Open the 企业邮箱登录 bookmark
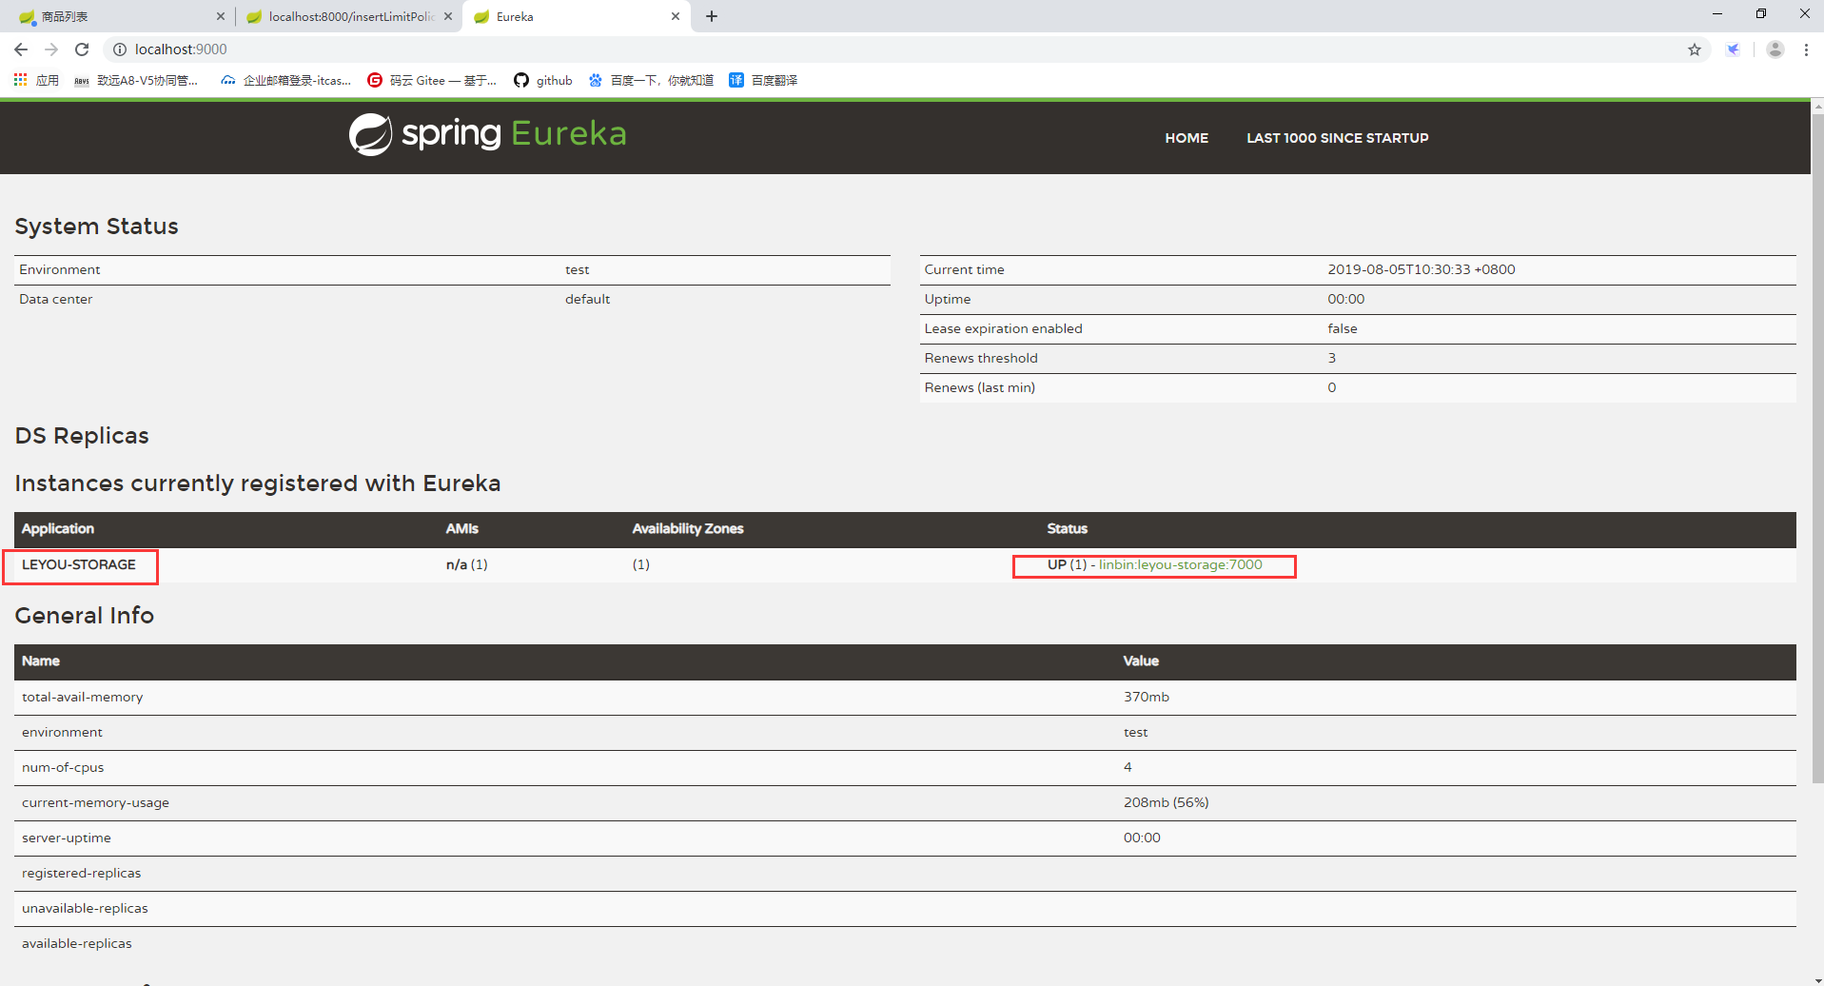 point(285,81)
